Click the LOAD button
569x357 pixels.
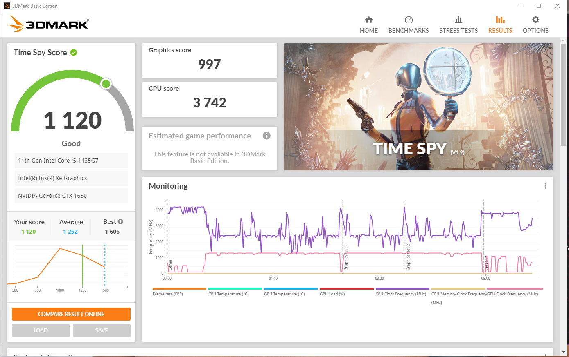click(x=41, y=330)
